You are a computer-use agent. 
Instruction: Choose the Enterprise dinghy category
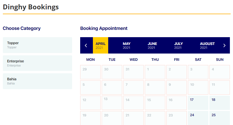pyautogui.click(x=37, y=63)
